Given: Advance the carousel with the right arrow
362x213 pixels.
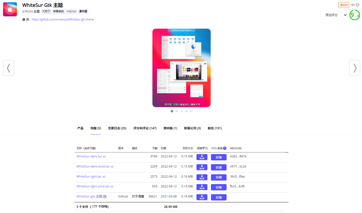Looking at the screenshot, I should click(x=354, y=68).
